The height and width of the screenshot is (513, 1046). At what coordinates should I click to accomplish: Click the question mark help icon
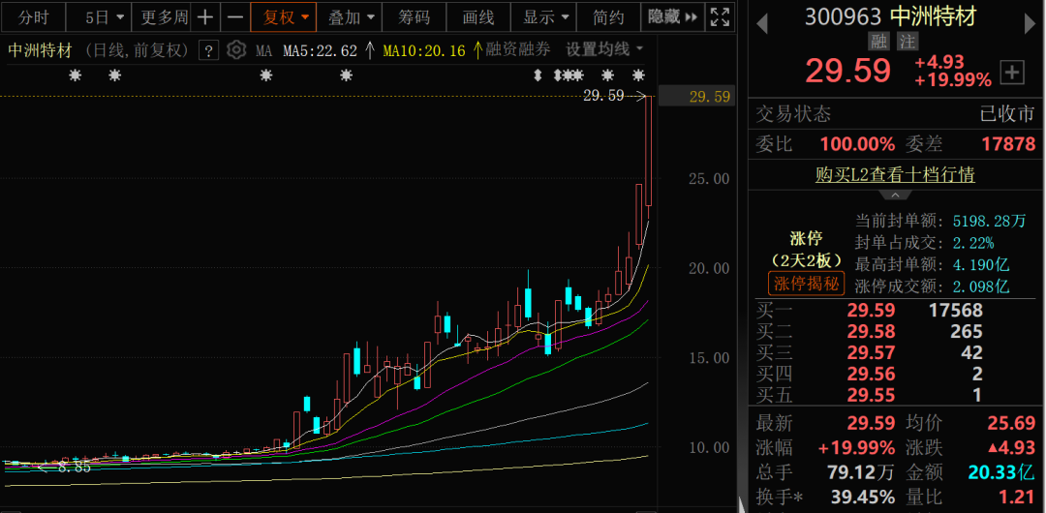(207, 50)
